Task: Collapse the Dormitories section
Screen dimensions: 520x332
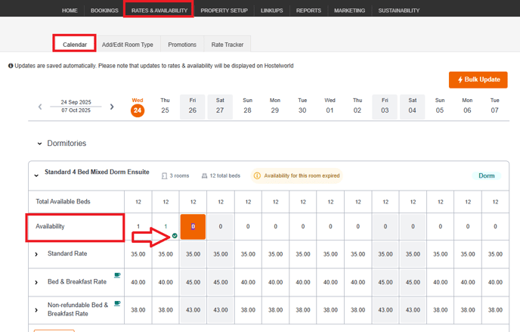Action: [39, 144]
